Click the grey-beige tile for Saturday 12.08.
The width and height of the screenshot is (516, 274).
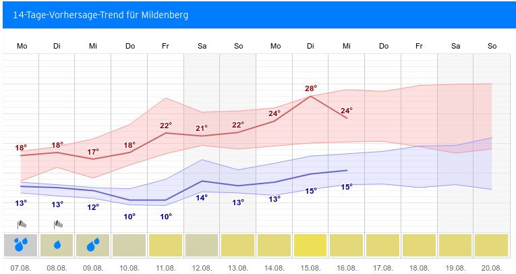(202, 245)
